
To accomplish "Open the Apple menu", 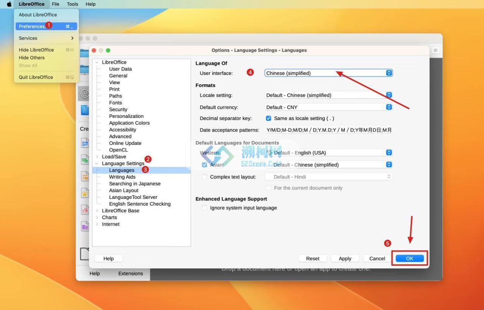I will tap(9, 4).
